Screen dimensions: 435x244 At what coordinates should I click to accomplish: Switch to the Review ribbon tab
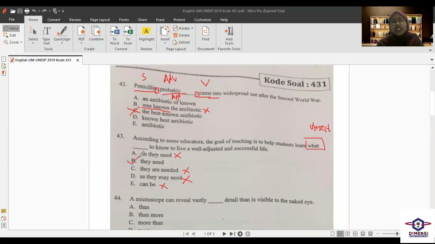(75, 20)
